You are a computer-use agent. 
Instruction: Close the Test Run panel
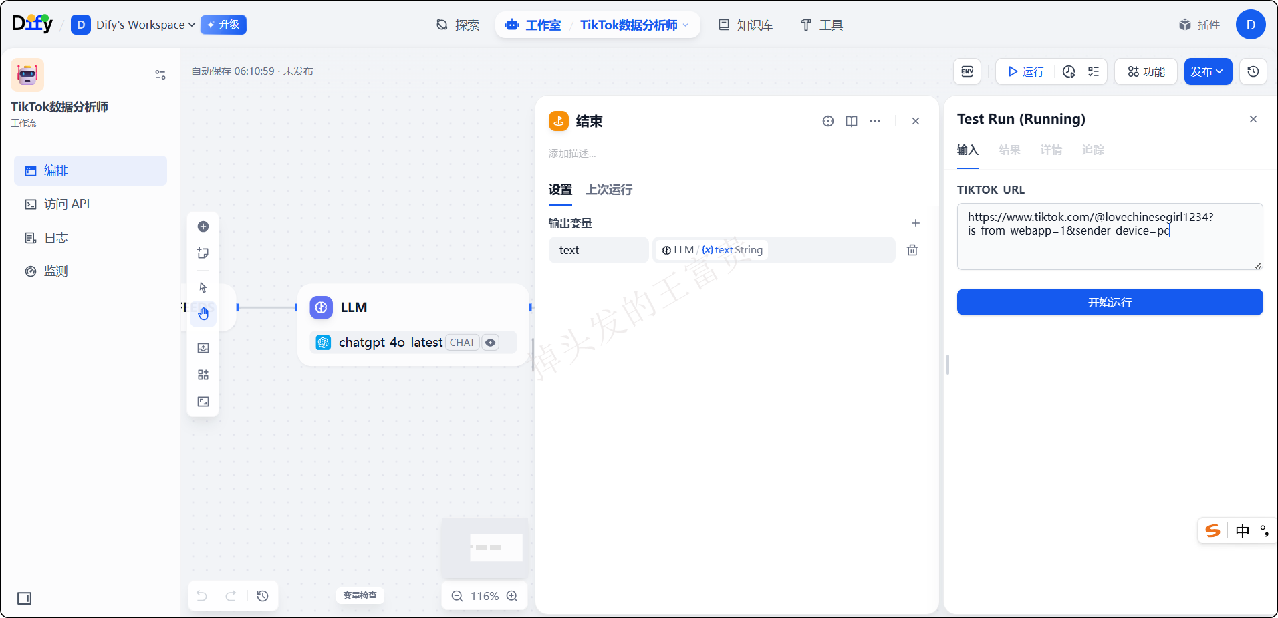(1253, 119)
